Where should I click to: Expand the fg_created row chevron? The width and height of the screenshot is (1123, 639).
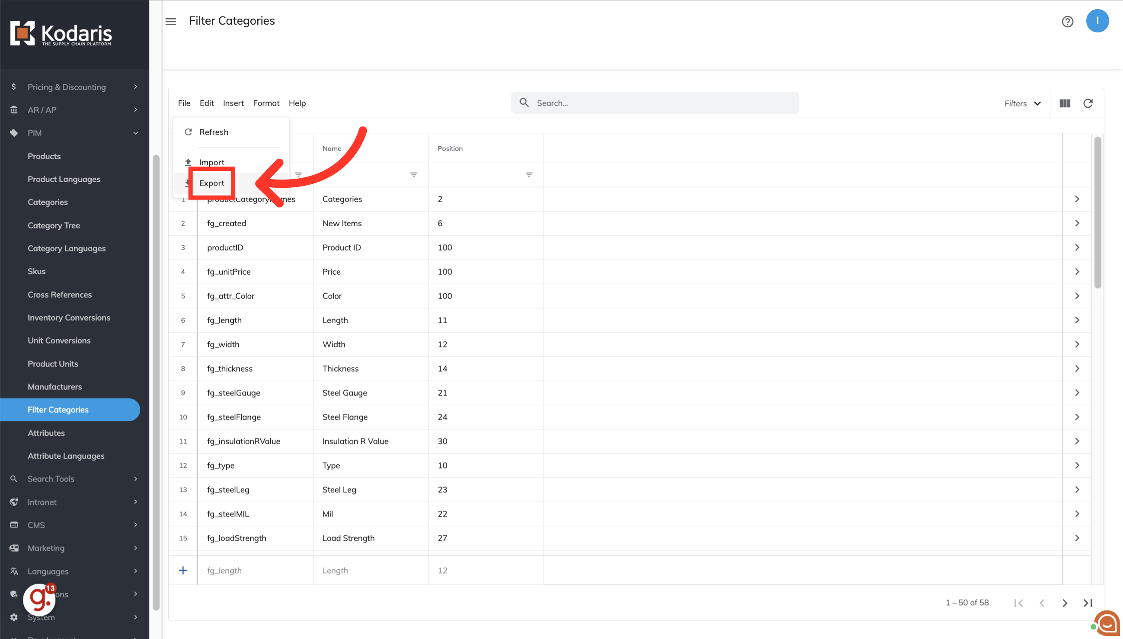click(x=1077, y=223)
